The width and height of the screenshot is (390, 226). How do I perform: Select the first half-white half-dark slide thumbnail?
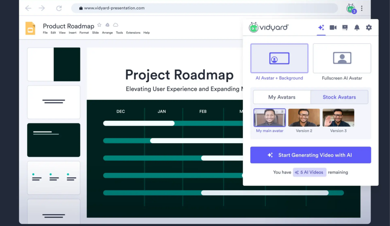54,65
